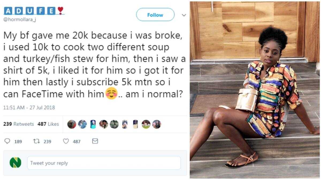
Task: Click the reply speech bubble icon
Action: (x=7, y=141)
